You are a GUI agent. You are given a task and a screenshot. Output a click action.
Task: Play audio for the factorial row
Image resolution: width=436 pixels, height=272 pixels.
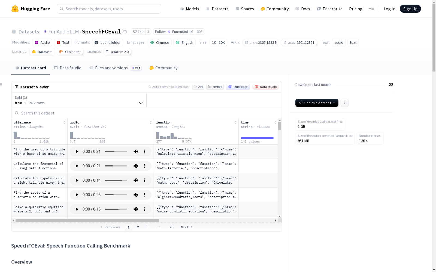[x=77, y=166]
